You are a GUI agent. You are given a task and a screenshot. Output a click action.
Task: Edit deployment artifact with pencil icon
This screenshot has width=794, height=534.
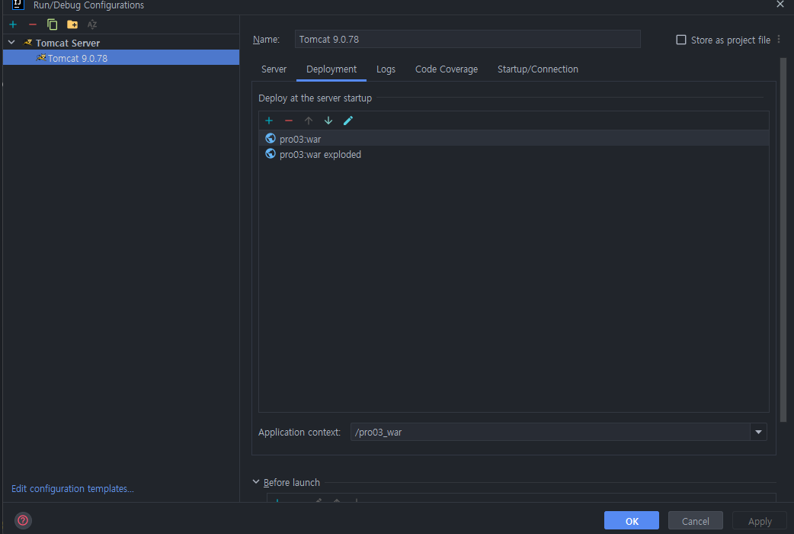tap(348, 121)
